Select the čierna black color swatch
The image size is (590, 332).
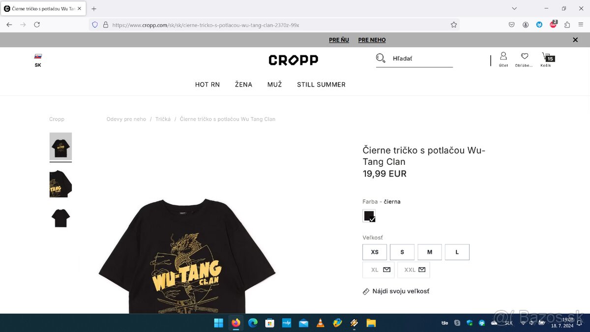coord(369,216)
